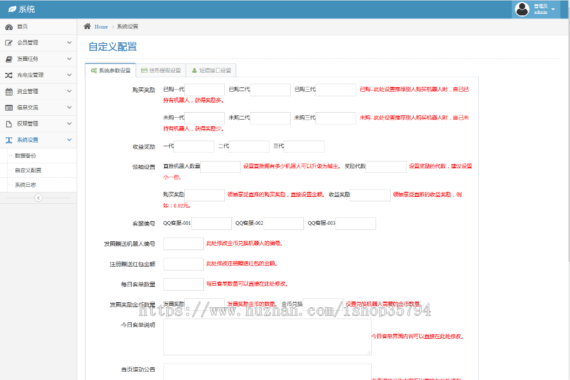
Task: Click the 收益奖励 field in 领袖设置
Action: click(x=370, y=195)
